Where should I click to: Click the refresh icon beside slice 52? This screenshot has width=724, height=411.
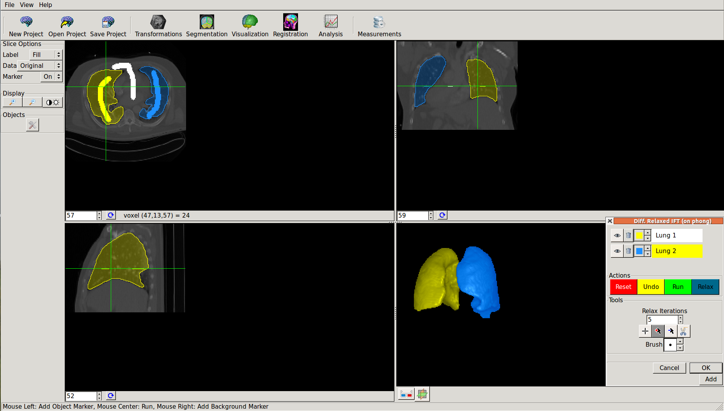[x=111, y=396]
